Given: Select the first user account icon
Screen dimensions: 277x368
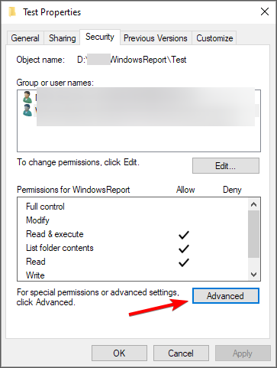Looking at the screenshot, I should tap(27, 97).
